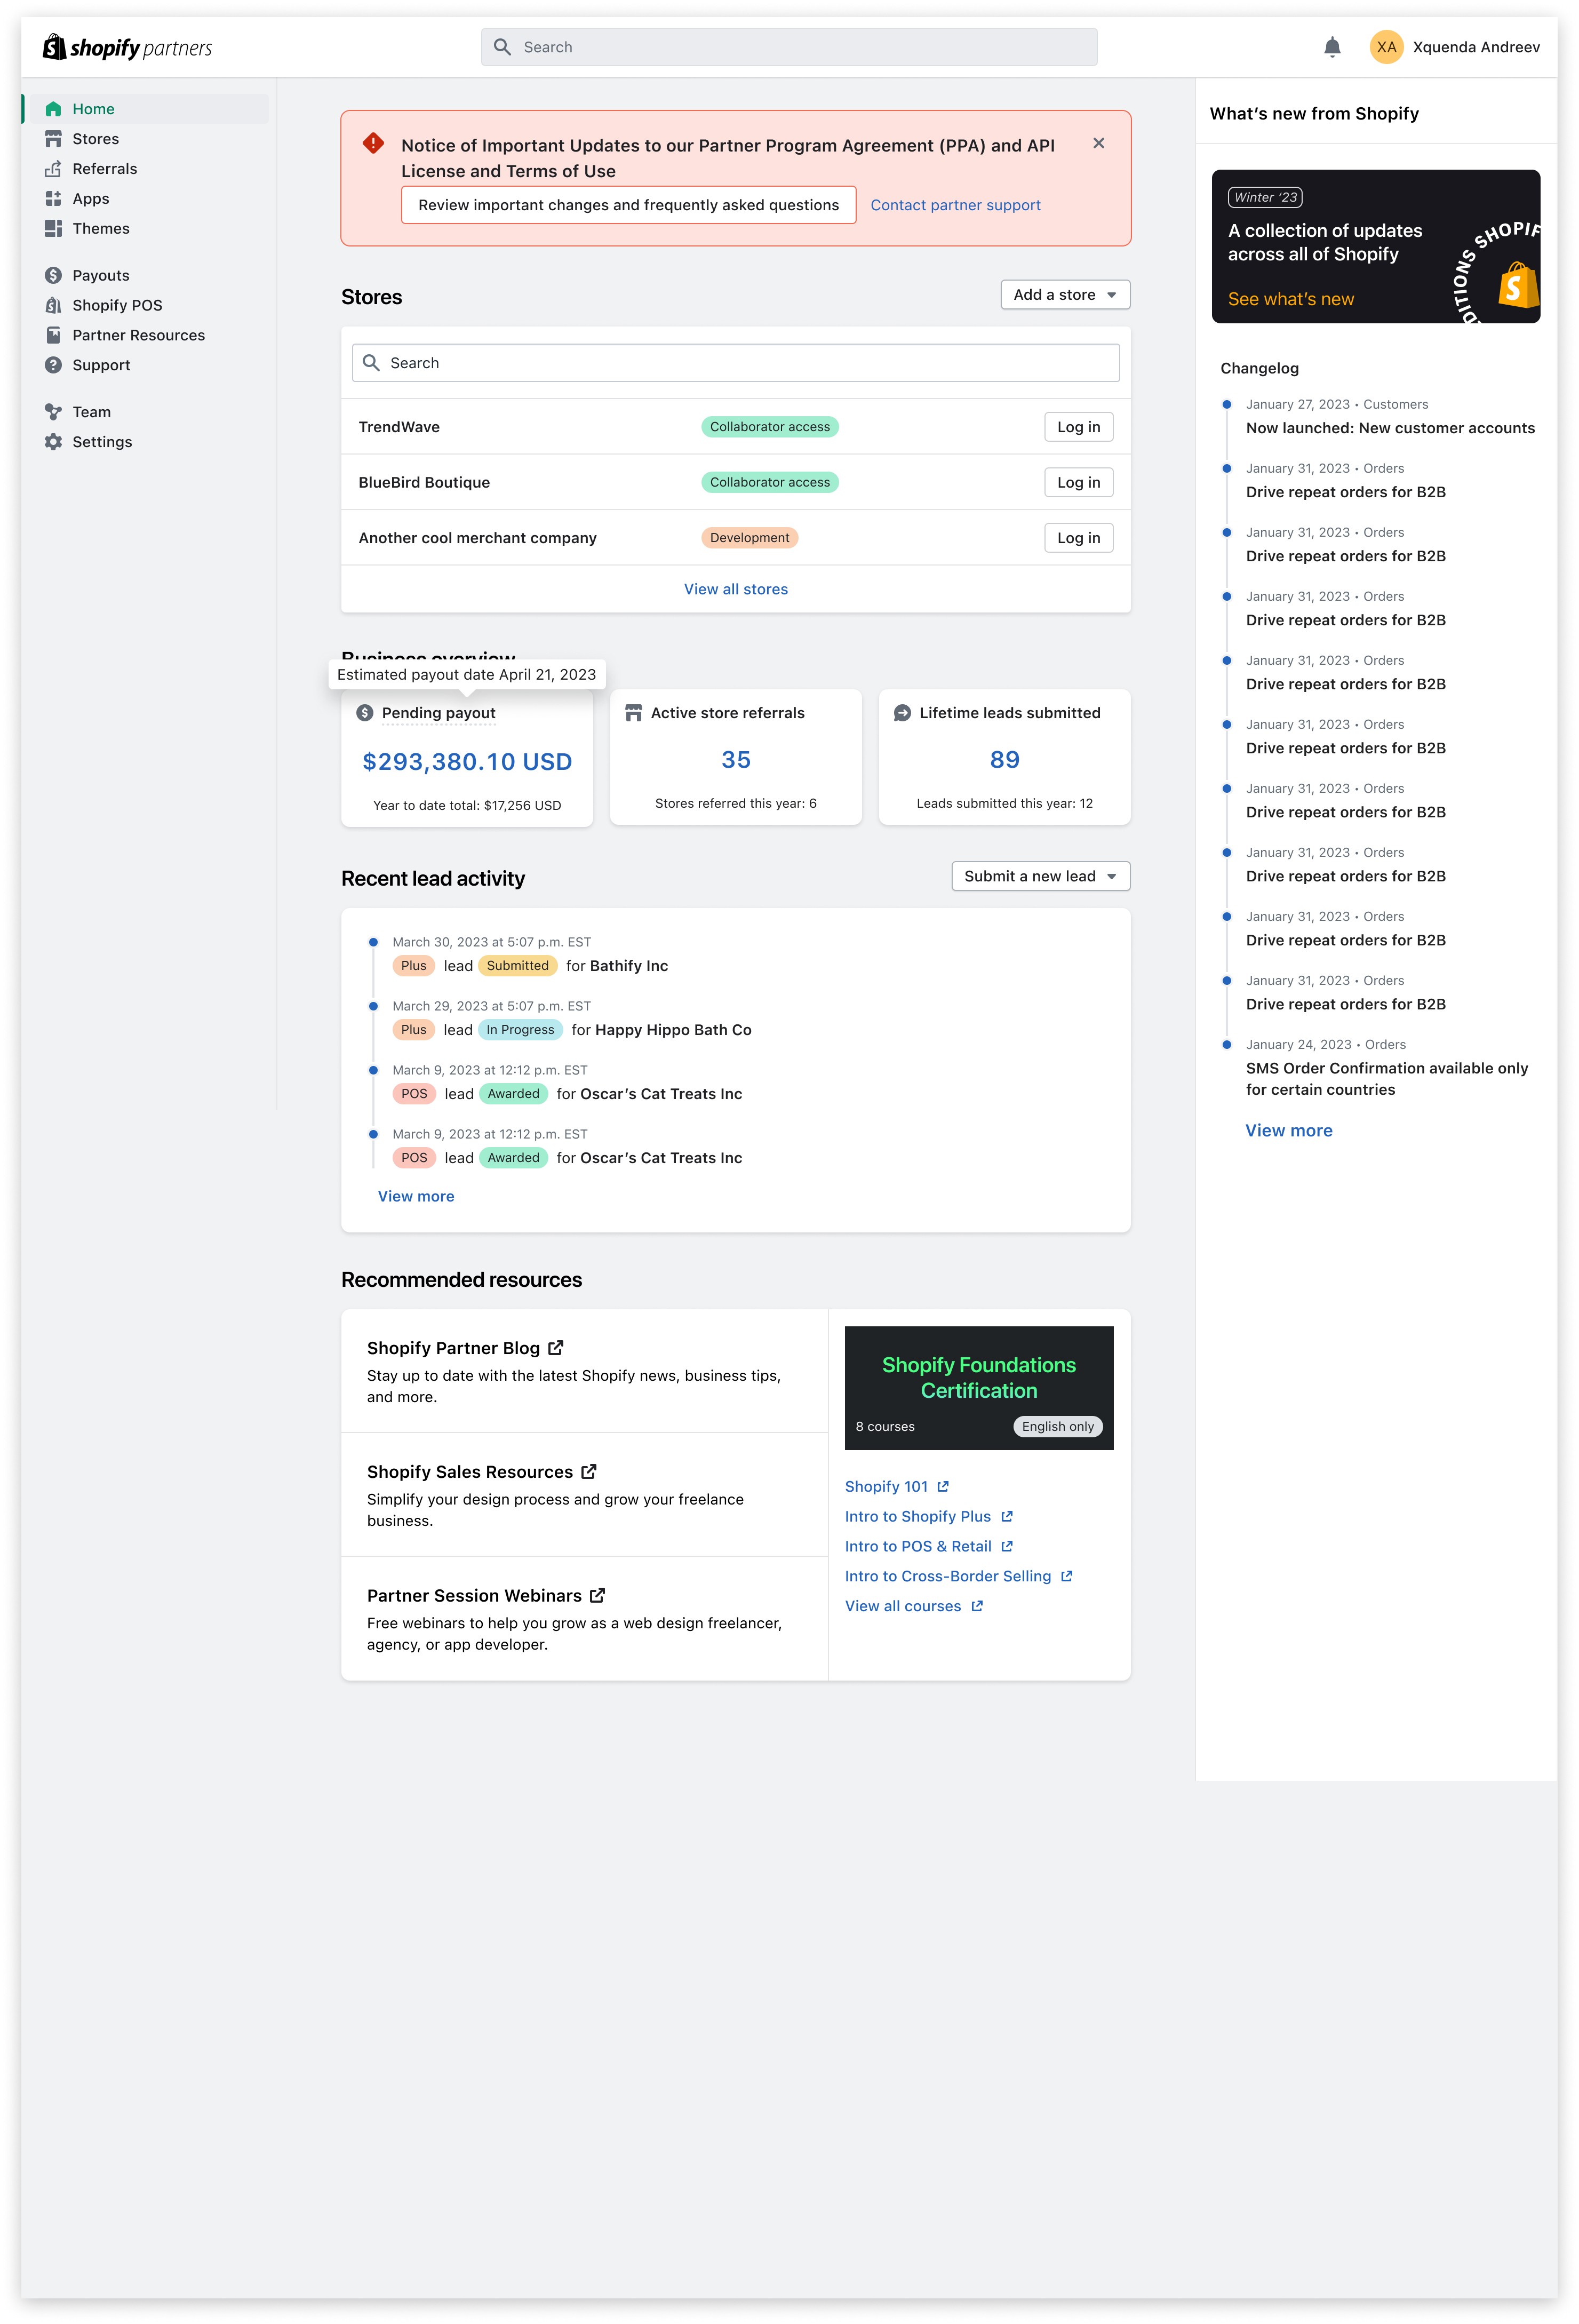Open the Add a store dropdown
Screen dimensions: 1579x2324
coord(1065,295)
